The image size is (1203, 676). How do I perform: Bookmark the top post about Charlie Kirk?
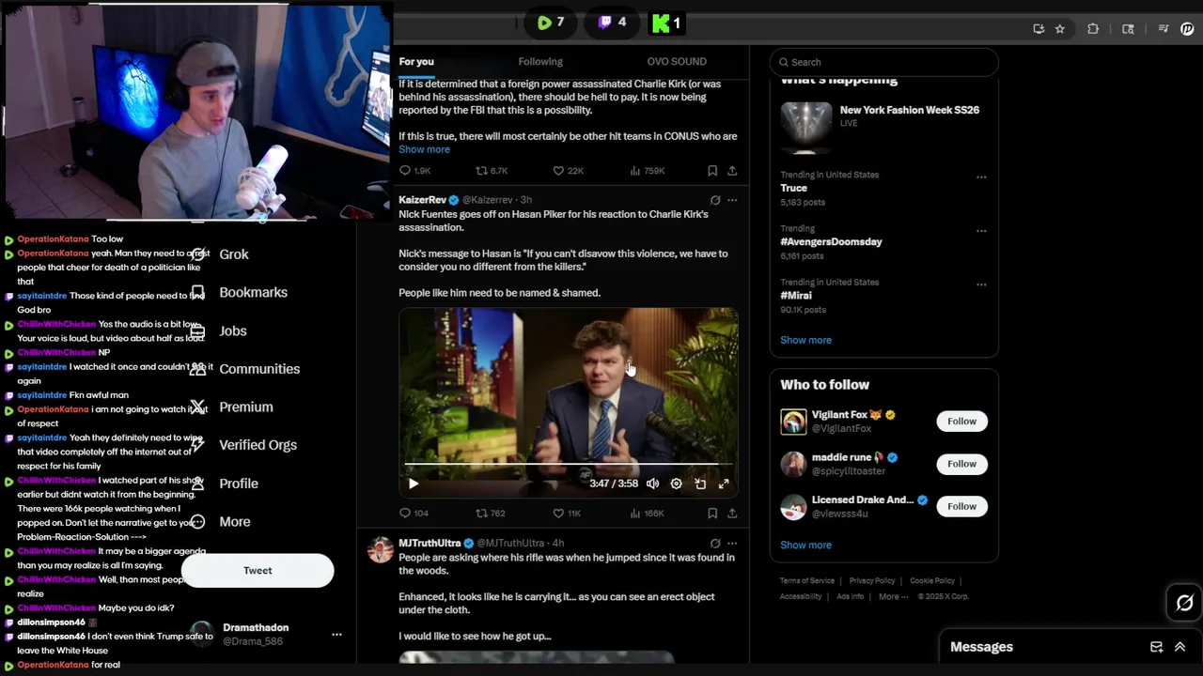click(x=712, y=171)
